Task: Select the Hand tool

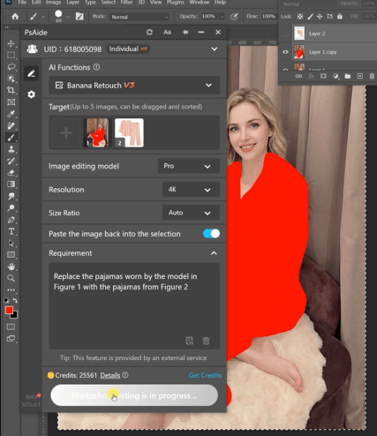Action: click(11, 267)
